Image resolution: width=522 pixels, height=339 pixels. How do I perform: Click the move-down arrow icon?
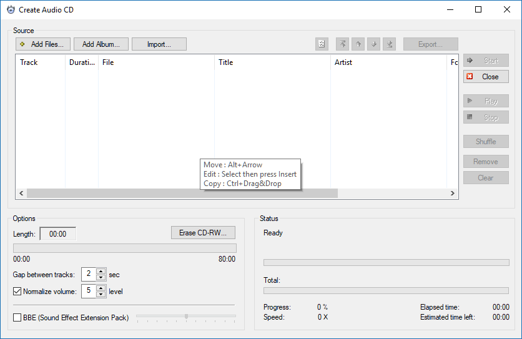click(x=374, y=44)
